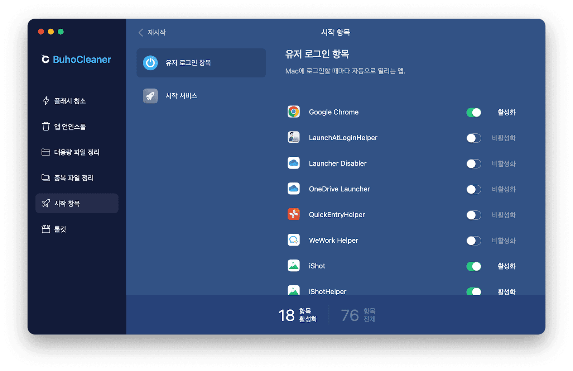Click the iShot app icon
Screen dimensions: 573x371
(294, 266)
